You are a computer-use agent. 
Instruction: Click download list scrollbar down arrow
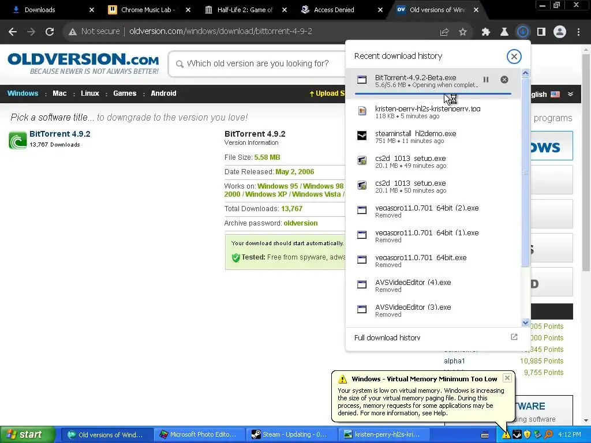coord(525,322)
